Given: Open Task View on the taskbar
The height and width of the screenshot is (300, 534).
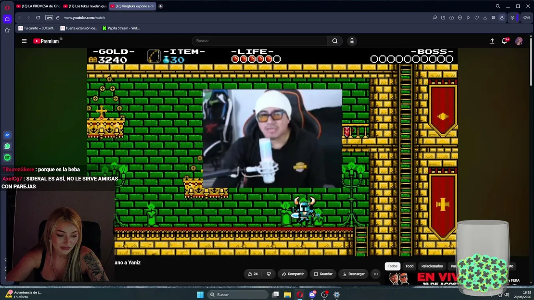Looking at the screenshot, I should coord(275,295).
